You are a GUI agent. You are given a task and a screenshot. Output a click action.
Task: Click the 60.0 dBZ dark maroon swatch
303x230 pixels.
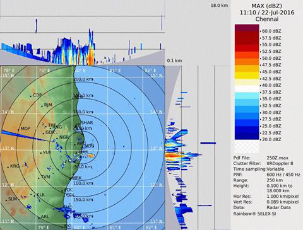tap(247, 28)
